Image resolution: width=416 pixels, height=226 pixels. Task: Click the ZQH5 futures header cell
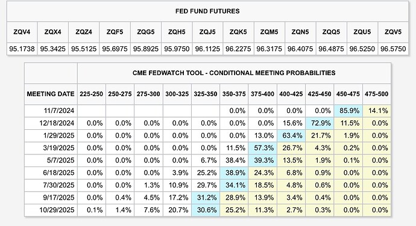click(177, 32)
